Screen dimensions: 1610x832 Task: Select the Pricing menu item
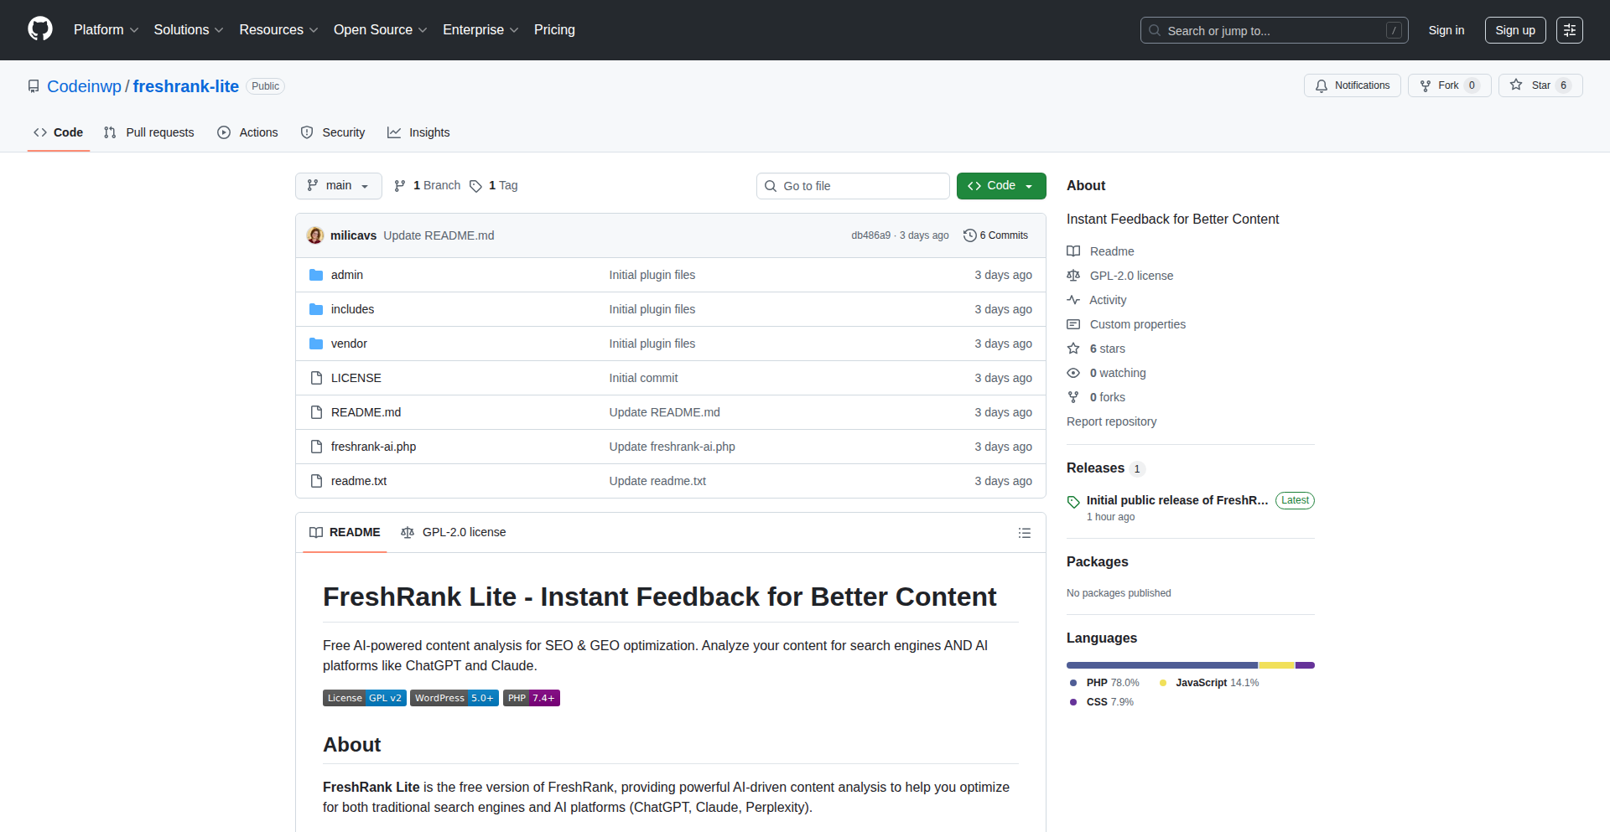(x=554, y=29)
